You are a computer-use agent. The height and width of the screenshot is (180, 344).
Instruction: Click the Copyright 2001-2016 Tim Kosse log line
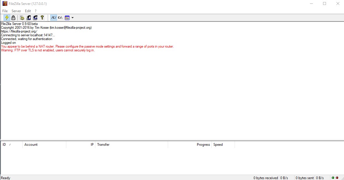point(46,28)
